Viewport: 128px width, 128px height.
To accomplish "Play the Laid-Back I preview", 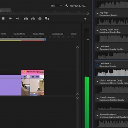I will point(97,47).
